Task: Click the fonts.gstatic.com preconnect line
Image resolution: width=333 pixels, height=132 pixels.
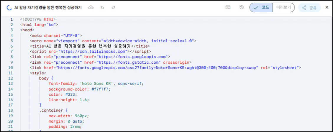Action: point(111,62)
